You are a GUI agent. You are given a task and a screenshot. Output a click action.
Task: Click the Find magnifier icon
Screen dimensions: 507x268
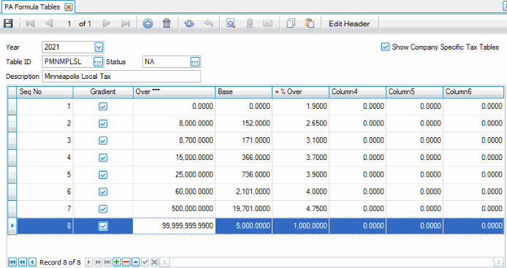click(231, 23)
